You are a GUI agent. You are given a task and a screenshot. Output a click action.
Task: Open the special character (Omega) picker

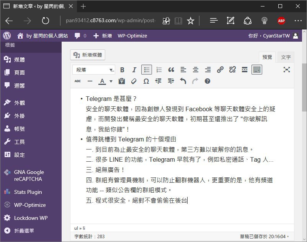(x=146, y=81)
